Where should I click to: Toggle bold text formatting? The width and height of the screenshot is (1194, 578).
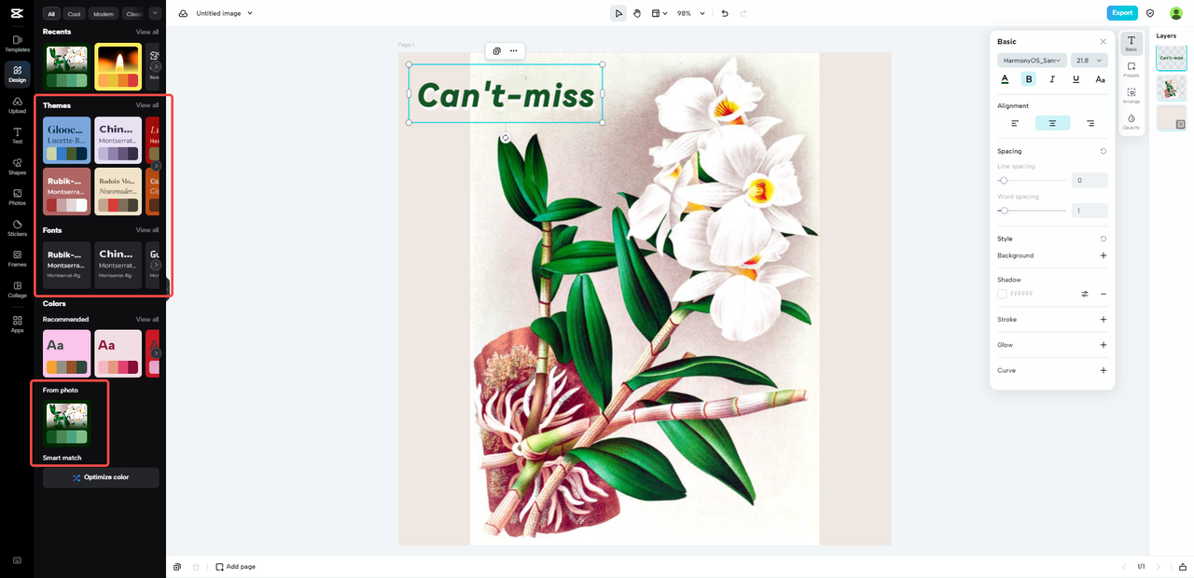coord(1029,79)
